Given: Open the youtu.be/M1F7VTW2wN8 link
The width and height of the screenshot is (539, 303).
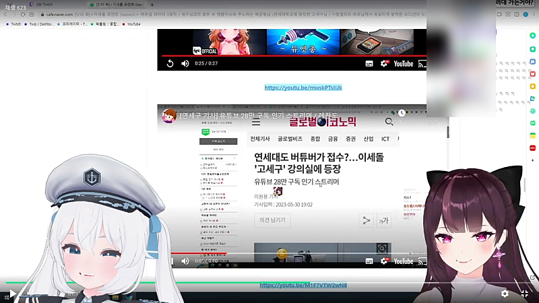Looking at the screenshot, I should click(303, 285).
